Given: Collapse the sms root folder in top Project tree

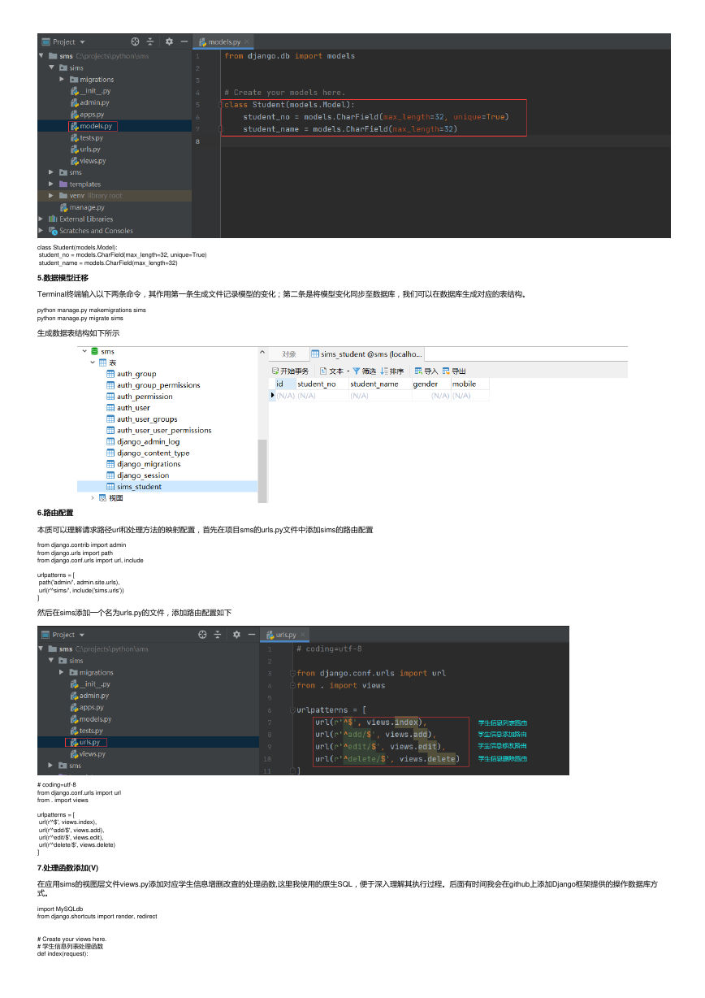Looking at the screenshot, I should pyautogui.click(x=41, y=56).
